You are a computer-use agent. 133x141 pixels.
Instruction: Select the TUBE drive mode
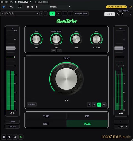[x=46, y=116]
